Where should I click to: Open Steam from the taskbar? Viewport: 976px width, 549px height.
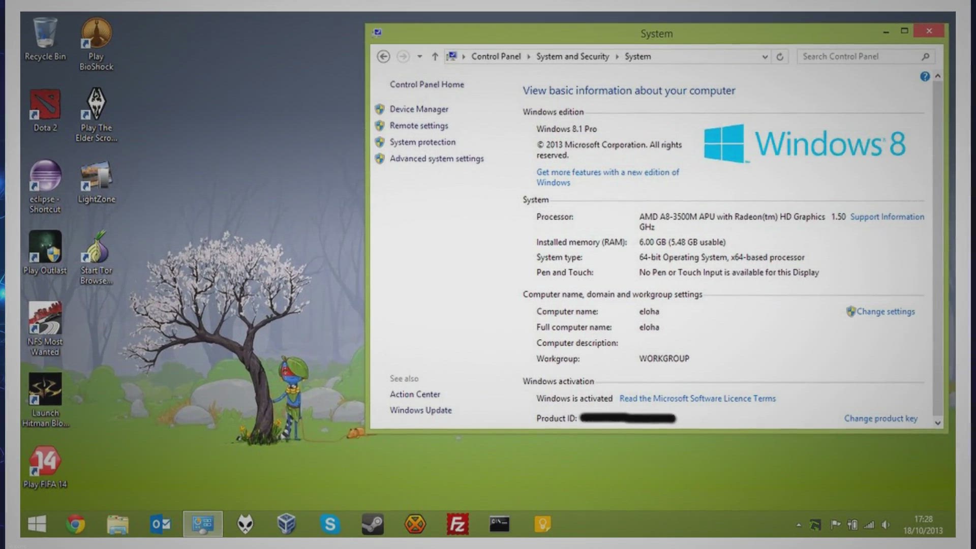[x=373, y=524]
